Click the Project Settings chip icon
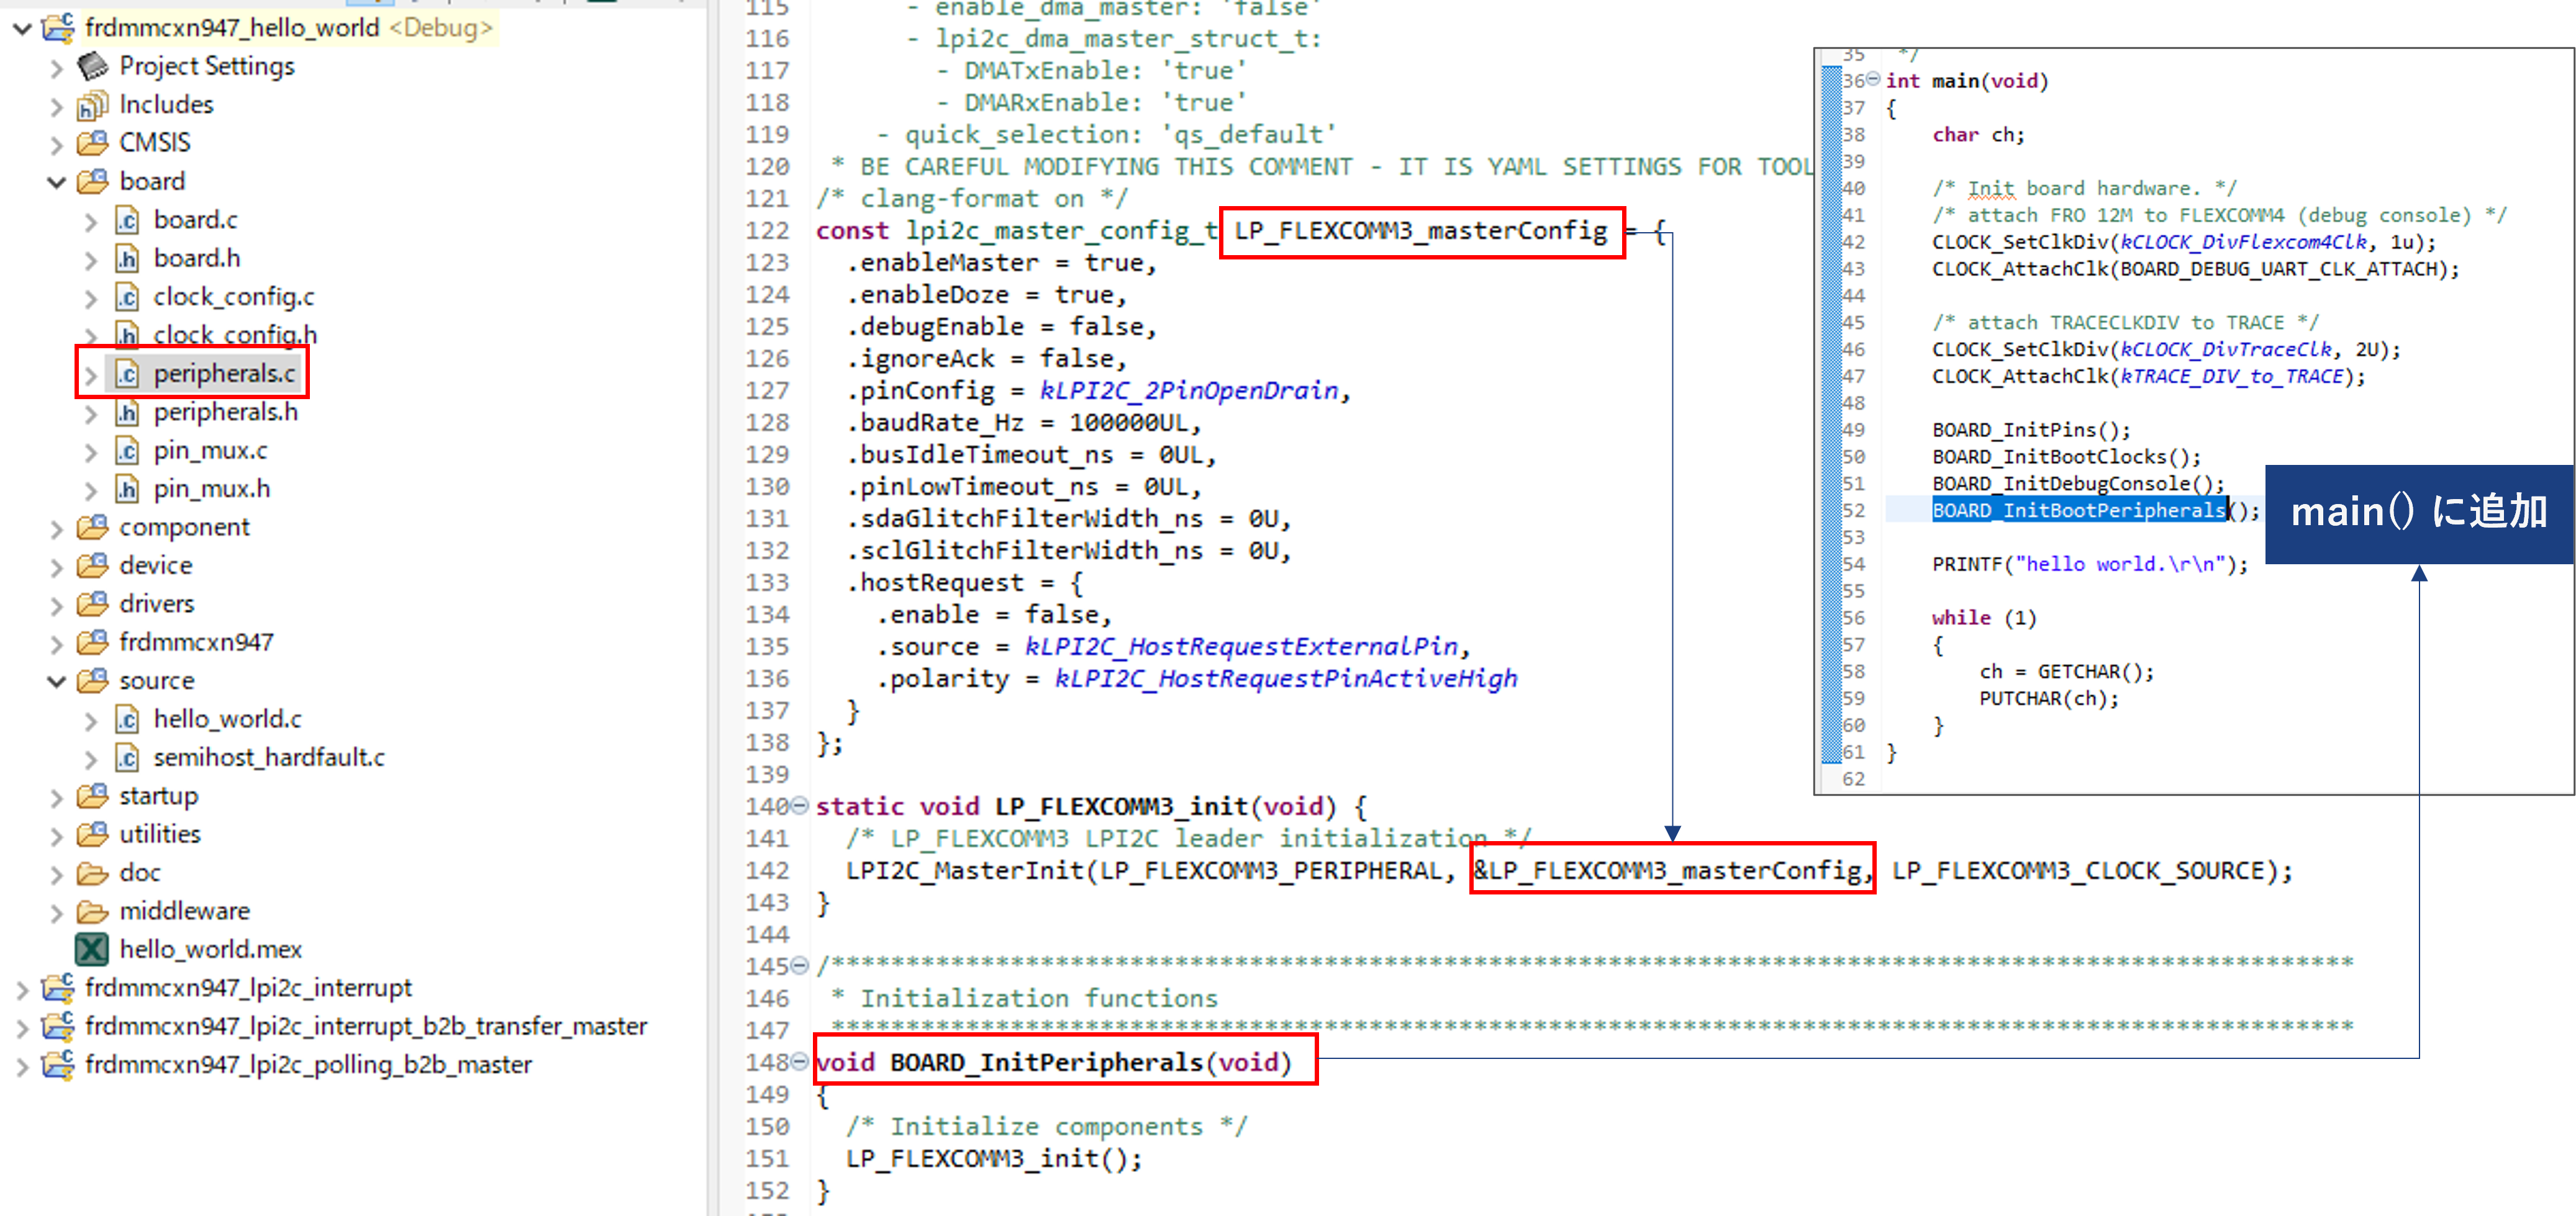The width and height of the screenshot is (2576, 1216). click(x=93, y=67)
